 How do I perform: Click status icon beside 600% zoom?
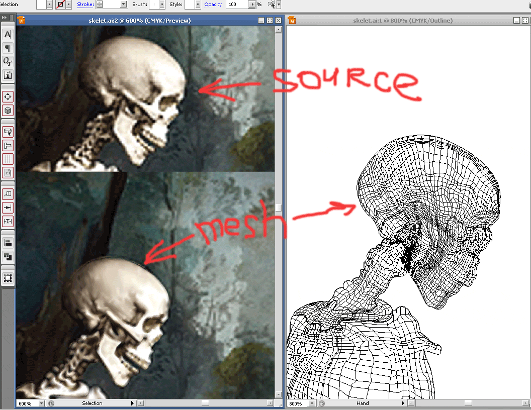(51, 403)
